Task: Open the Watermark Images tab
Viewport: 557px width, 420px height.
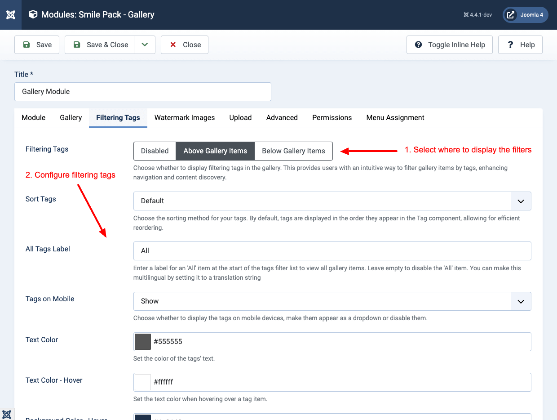Action: (185, 117)
